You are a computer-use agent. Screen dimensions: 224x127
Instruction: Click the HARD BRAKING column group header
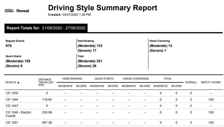click(x=72, y=79)
